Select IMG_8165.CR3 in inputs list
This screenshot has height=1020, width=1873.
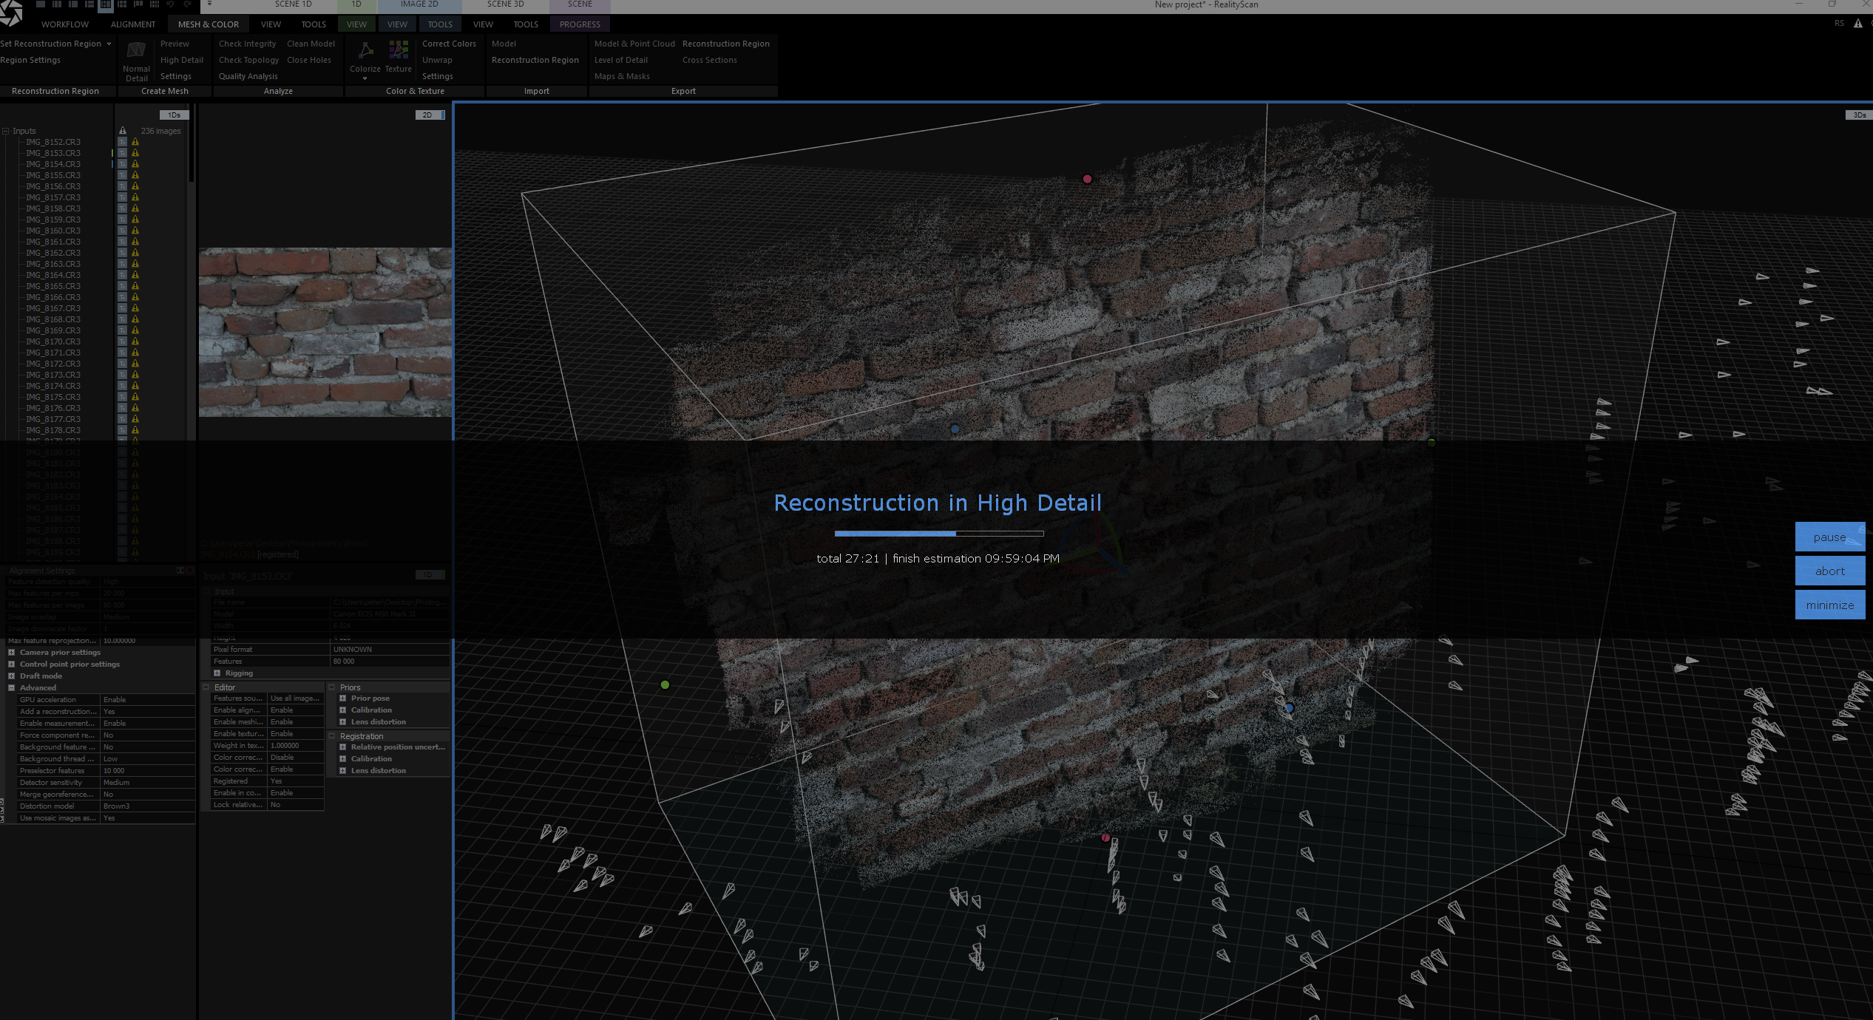53,286
